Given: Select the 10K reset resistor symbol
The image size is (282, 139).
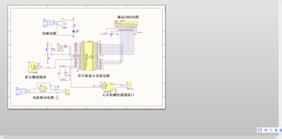Looking at the screenshot, I should pos(47,58).
